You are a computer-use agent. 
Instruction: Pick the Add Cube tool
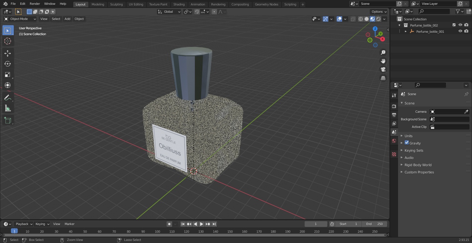coord(8,120)
